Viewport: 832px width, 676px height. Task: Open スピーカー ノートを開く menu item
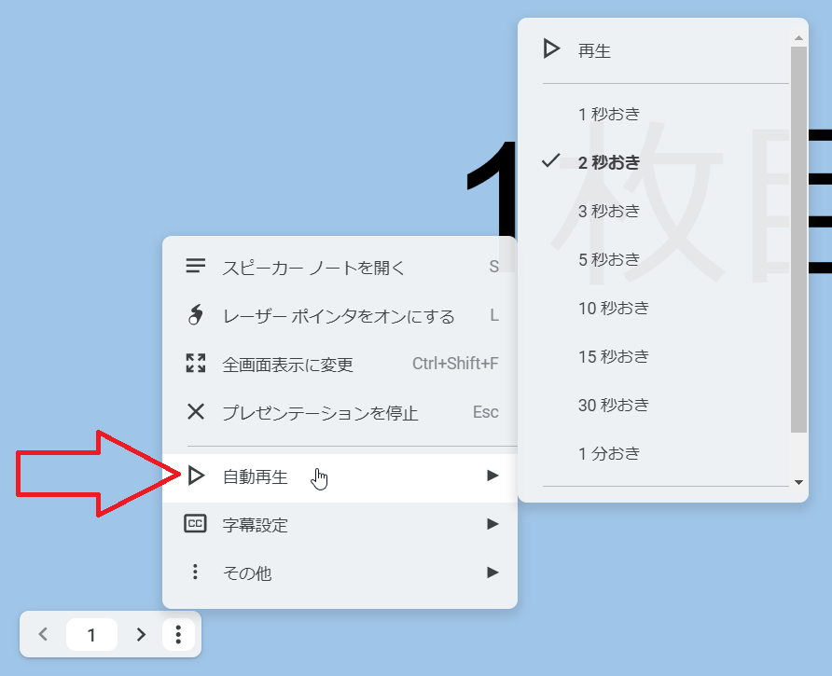tap(340, 267)
